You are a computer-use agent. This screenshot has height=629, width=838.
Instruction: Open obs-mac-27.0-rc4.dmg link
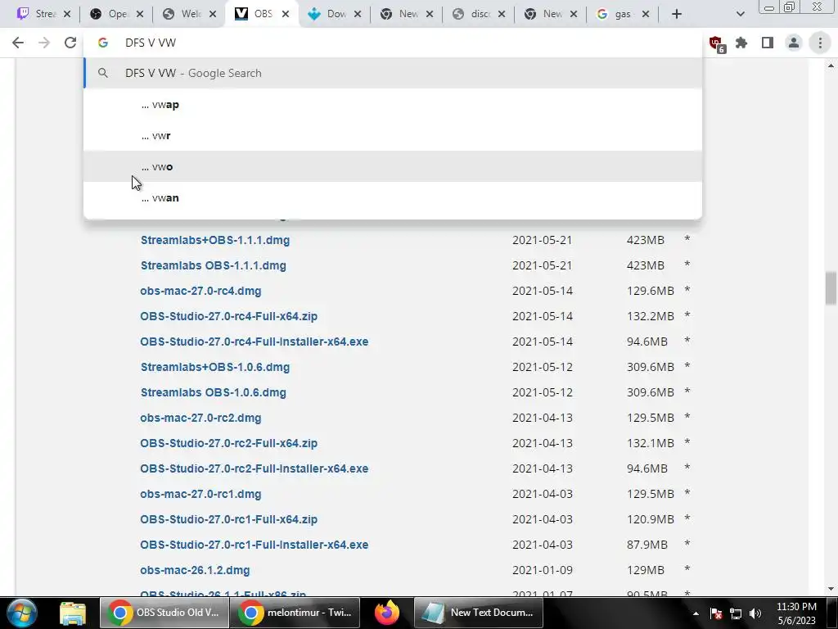click(200, 291)
